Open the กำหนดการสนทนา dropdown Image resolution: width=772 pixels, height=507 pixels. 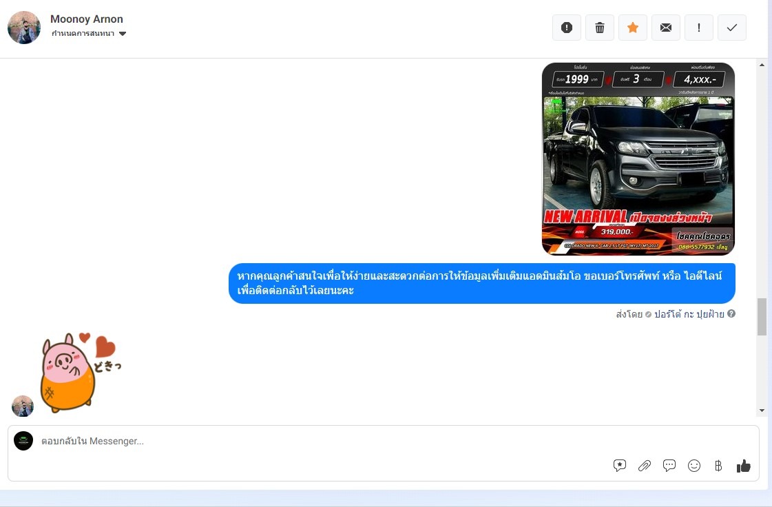point(89,34)
